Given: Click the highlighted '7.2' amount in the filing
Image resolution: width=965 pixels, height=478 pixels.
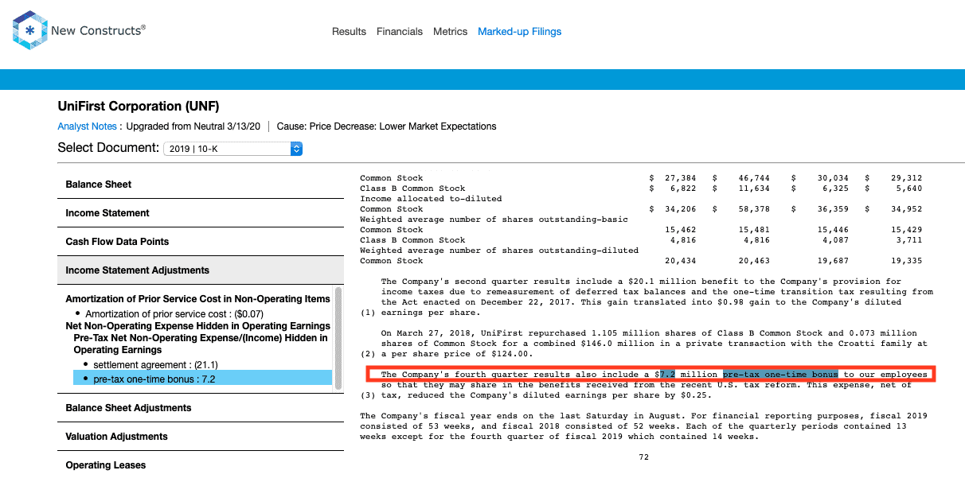Looking at the screenshot, I should pyautogui.click(x=668, y=375).
